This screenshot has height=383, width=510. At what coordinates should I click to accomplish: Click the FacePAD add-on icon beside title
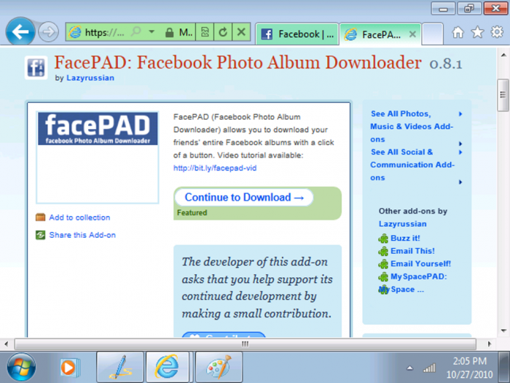tap(36, 67)
